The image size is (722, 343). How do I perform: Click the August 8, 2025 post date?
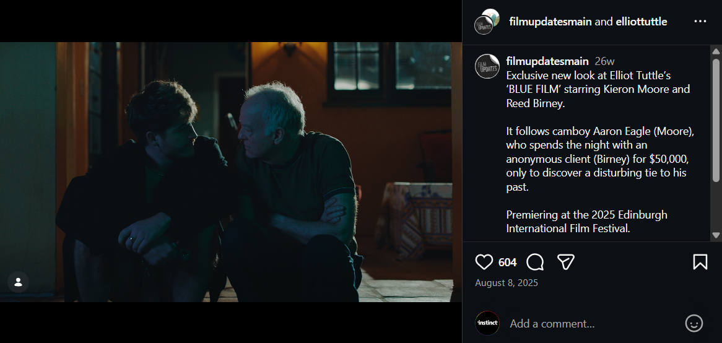click(x=507, y=283)
